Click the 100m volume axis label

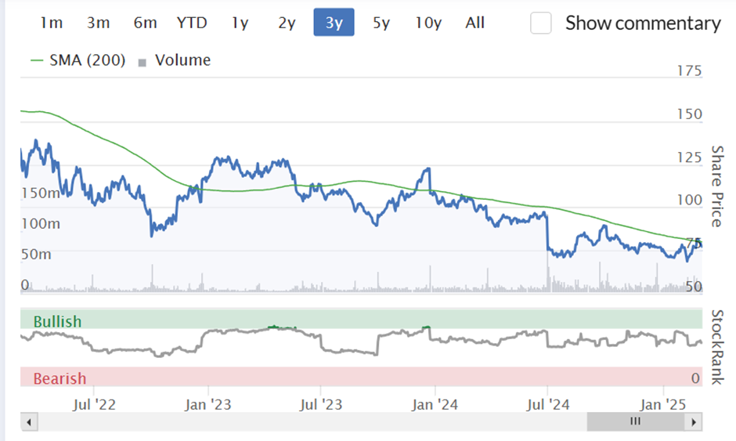coord(41,223)
